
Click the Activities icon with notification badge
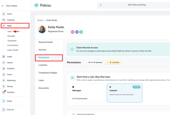pyautogui.click(x=4, y=92)
